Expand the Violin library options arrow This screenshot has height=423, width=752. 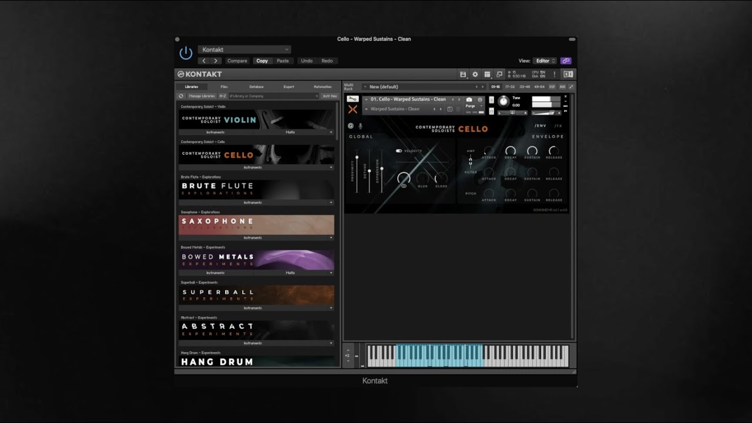point(331,132)
